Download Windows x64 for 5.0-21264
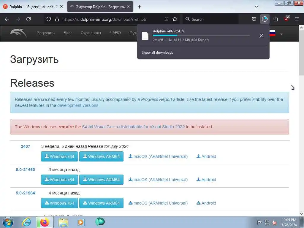Screen dimensions: 304x228 [59, 203]
